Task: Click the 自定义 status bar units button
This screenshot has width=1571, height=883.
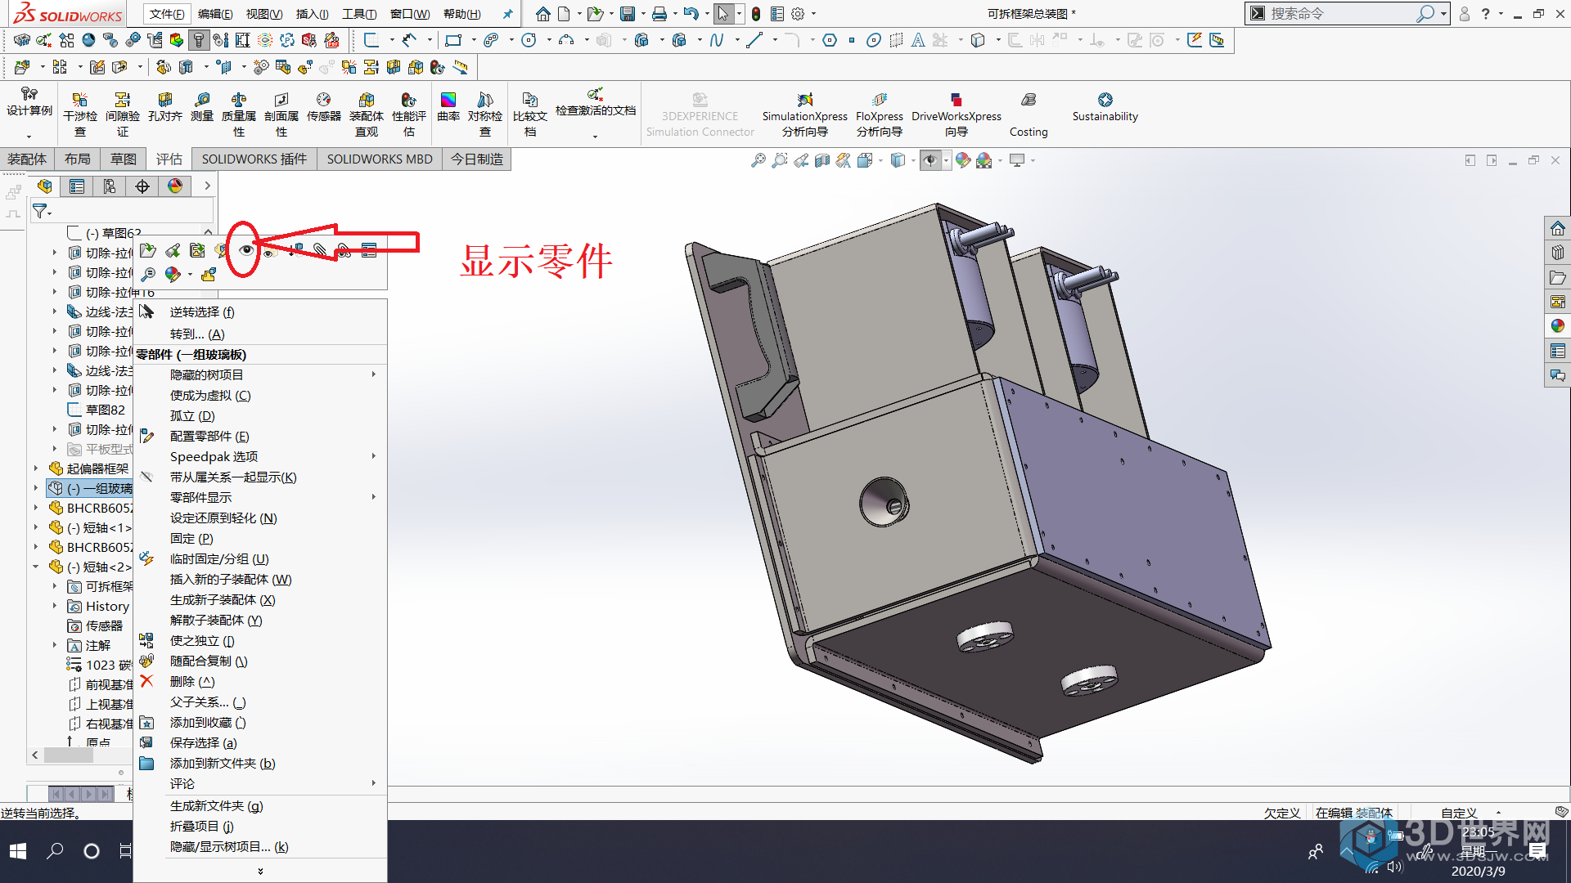Action: click(x=1459, y=813)
